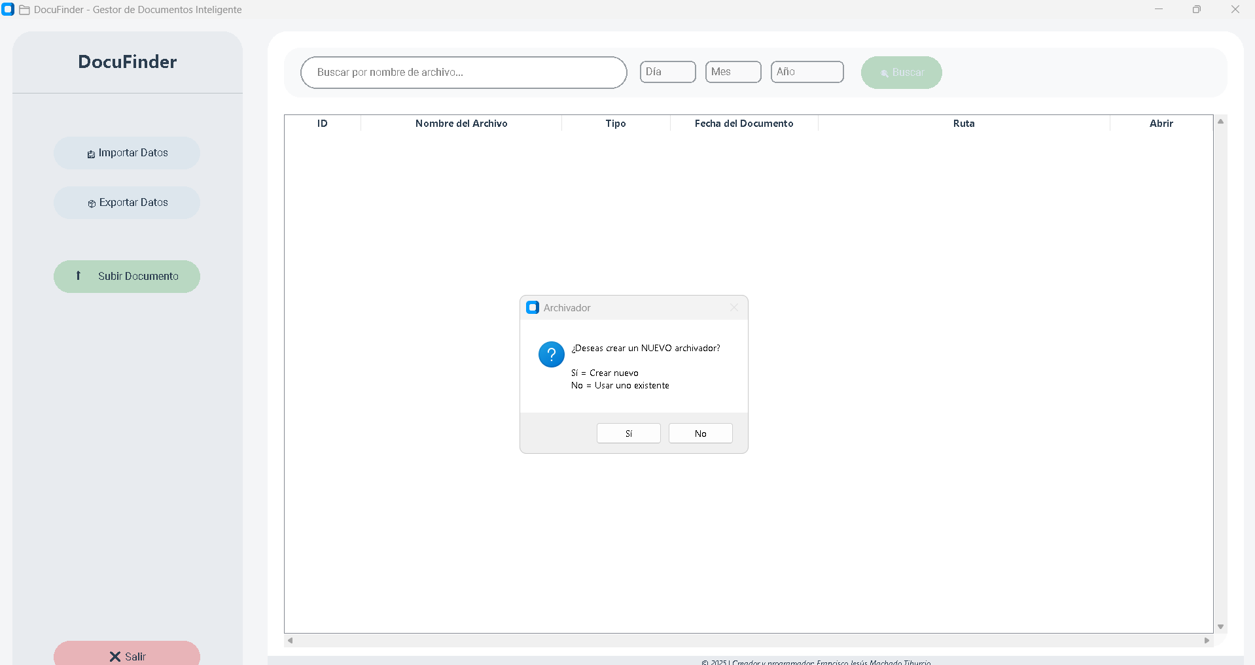Click the vertical scrollbar down arrow
This screenshot has width=1255, height=665.
pyautogui.click(x=1220, y=626)
